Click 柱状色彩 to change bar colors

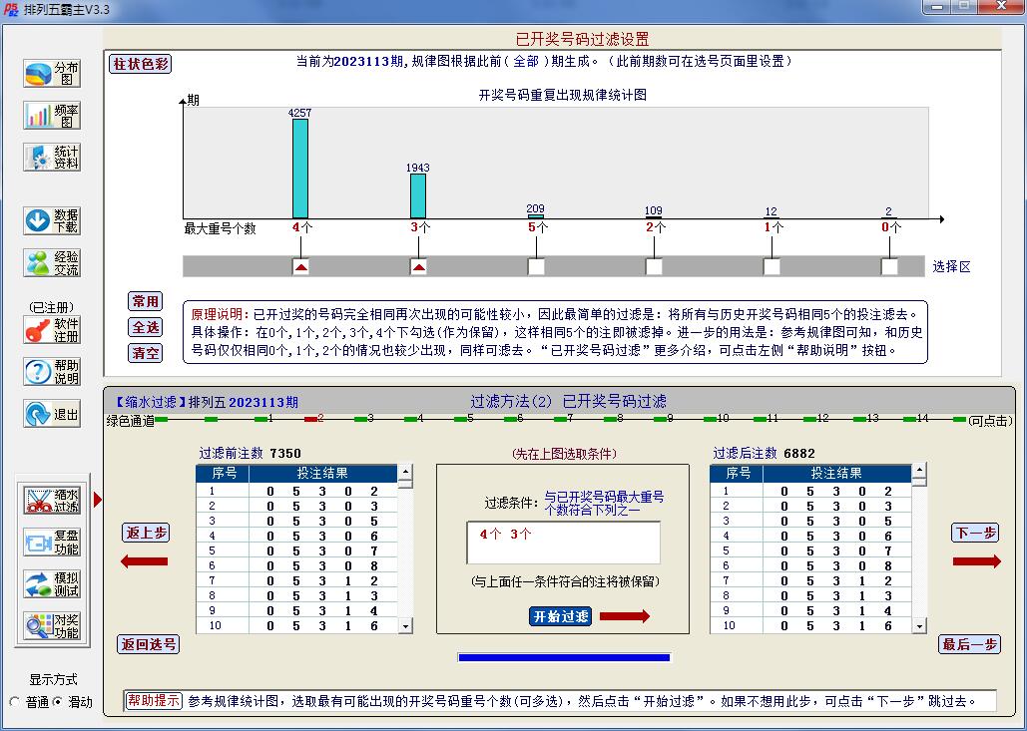[x=140, y=63]
